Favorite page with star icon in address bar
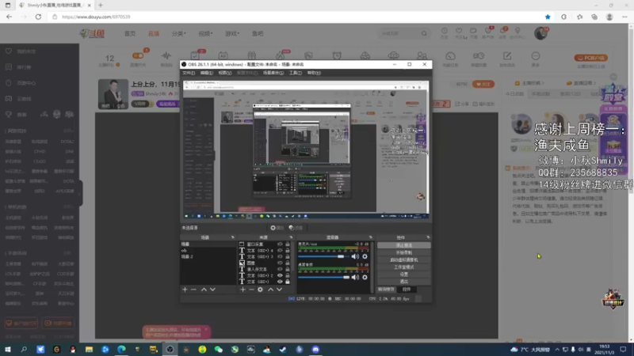The image size is (634, 356). pos(548,17)
